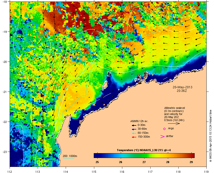Image resolution: width=214 pixels, height=173 pixels.
Task: Click the date label 20-May-2013
Action: tap(182, 87)
